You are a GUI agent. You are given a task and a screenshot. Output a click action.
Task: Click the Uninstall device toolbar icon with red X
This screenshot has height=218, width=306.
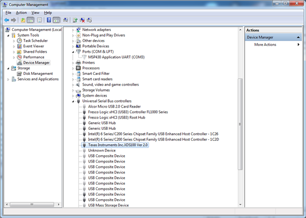tap(82, 20)
